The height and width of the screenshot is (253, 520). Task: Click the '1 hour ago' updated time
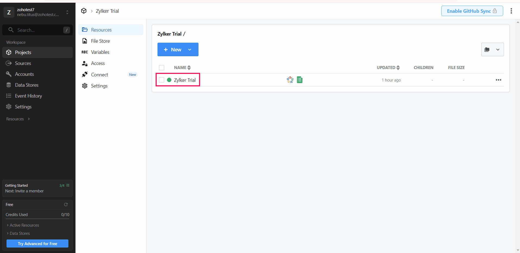click(x=391, y=80)
